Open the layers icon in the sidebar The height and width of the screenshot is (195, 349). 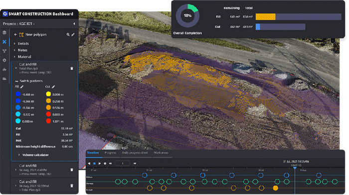pos(4,33)
